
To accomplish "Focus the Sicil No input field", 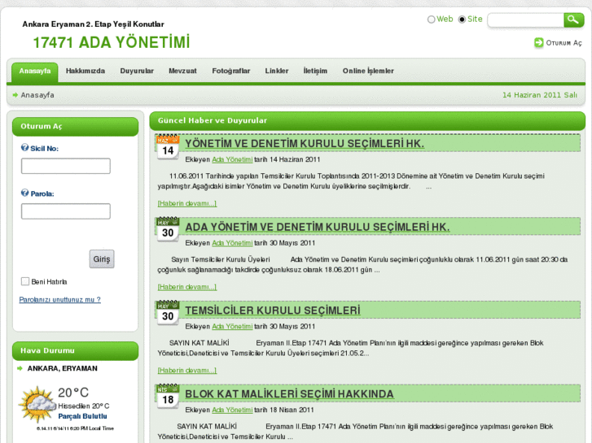I will coord(66,166).
